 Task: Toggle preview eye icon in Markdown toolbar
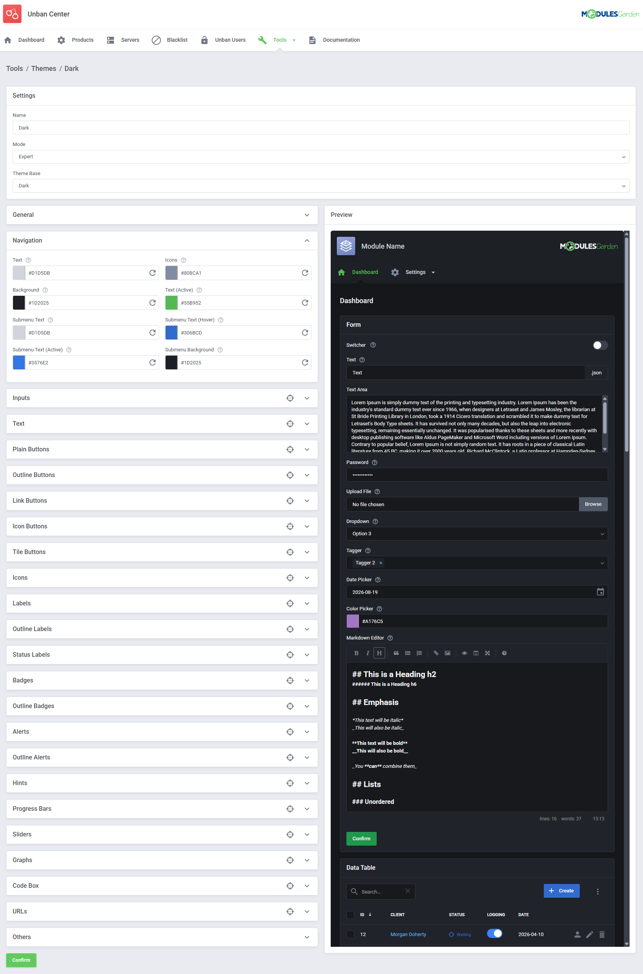tap(464, 653)
